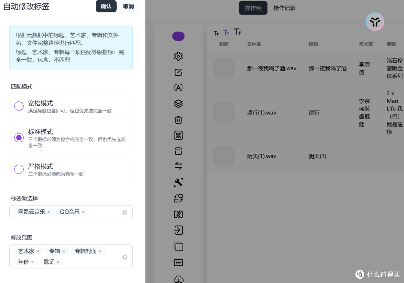The width and height of the screenshot is (404, 283).
Task: Click the bracketed link icon
Action: [178, 214]
